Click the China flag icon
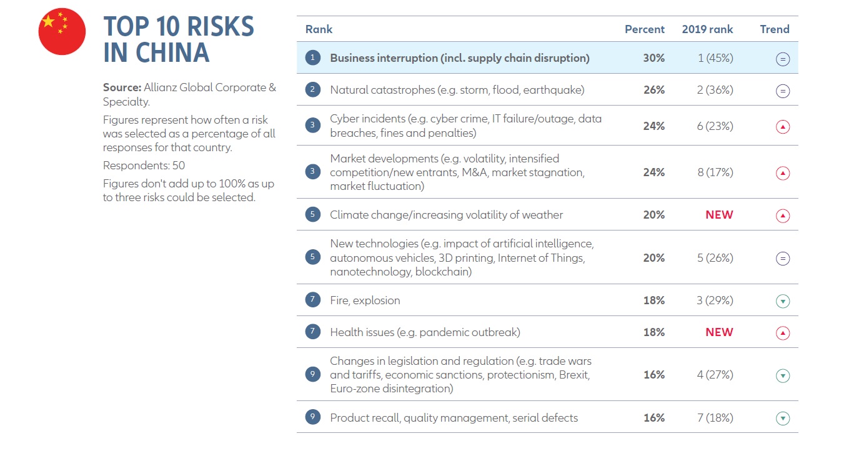849x476 pixels. pos(62,32)
